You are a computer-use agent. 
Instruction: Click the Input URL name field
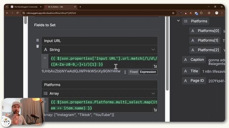99,41
